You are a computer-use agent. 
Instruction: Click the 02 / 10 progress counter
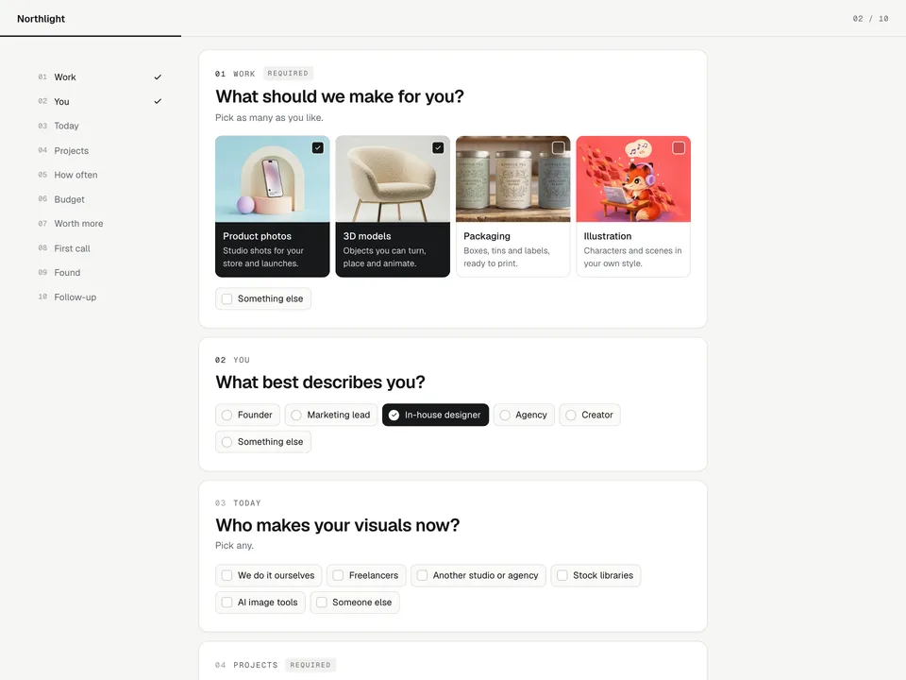pyautogui.click(x=871, y=19)
